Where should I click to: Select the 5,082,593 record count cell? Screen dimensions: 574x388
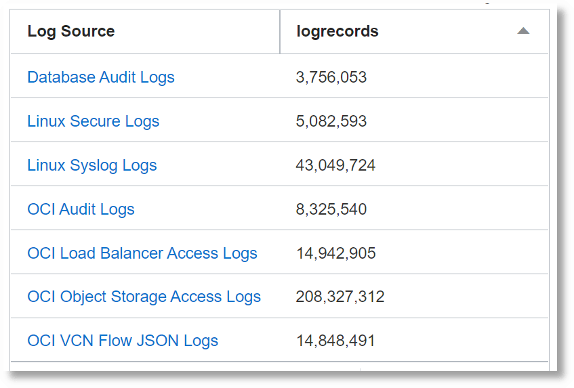click(x=331, y=121)
